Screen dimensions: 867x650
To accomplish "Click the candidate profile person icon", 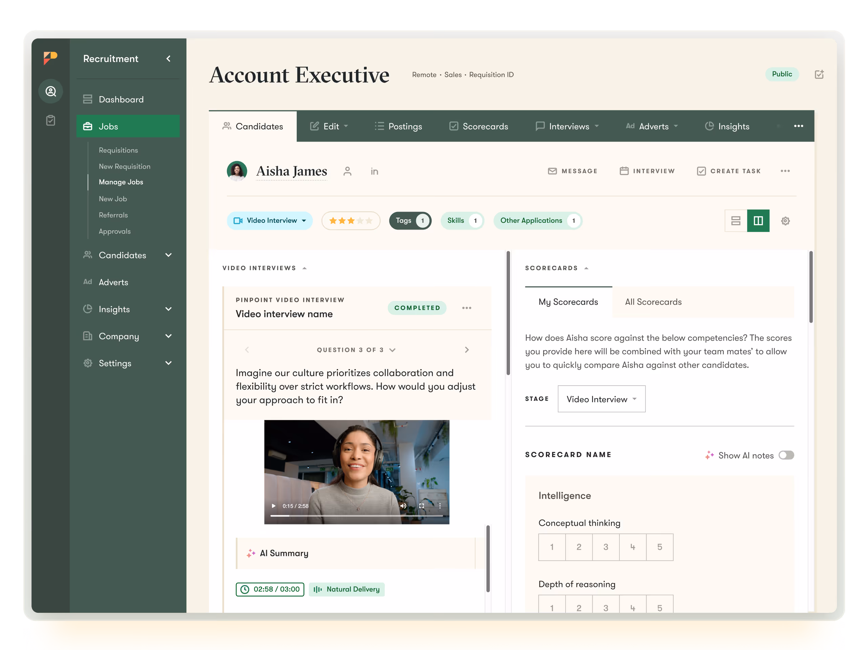I will tap(347, 171).
